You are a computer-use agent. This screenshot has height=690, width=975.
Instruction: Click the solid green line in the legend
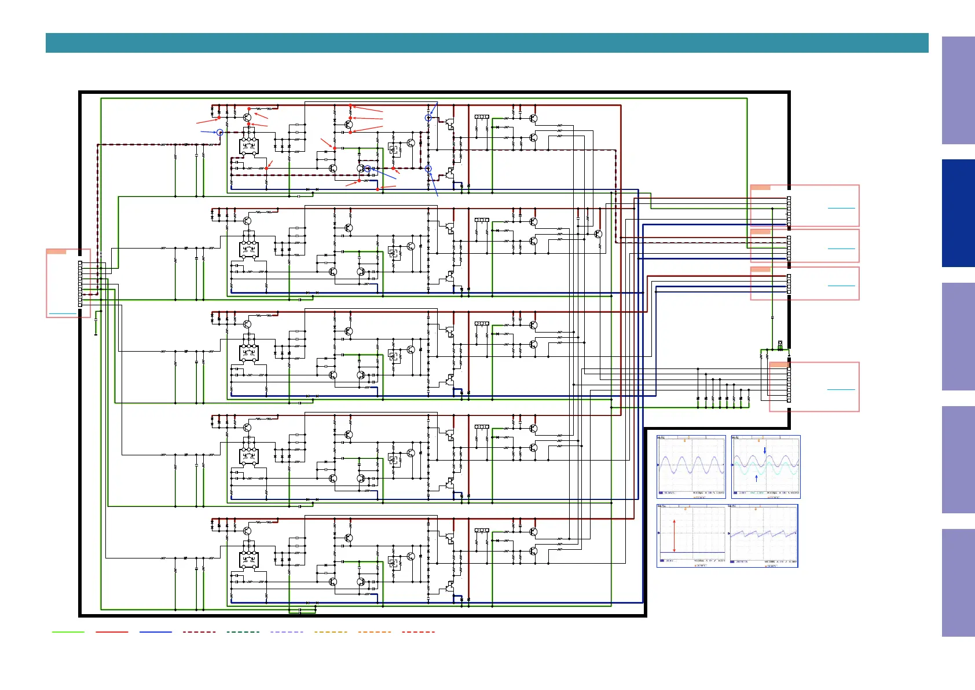point(68,632)
